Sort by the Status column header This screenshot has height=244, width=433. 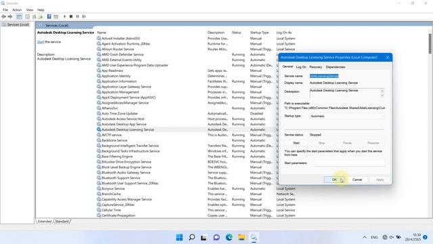[x=236, y=33]
